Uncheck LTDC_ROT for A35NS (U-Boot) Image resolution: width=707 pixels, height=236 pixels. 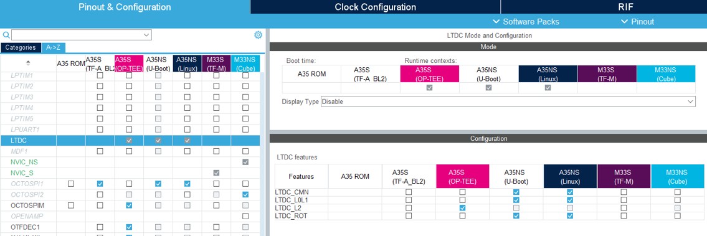pos(516,215)
